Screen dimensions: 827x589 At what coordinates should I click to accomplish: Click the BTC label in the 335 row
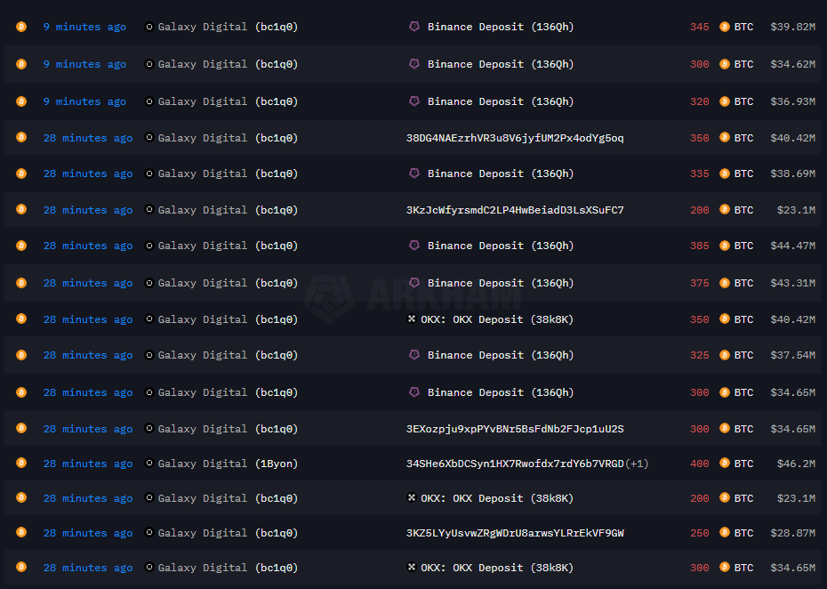(743, 174)
